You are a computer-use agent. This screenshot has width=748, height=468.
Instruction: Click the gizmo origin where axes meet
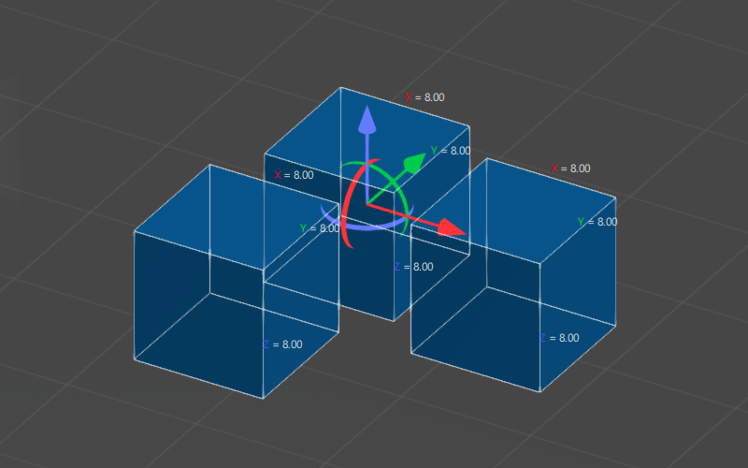pyautogui.click(x=367, y=201)
